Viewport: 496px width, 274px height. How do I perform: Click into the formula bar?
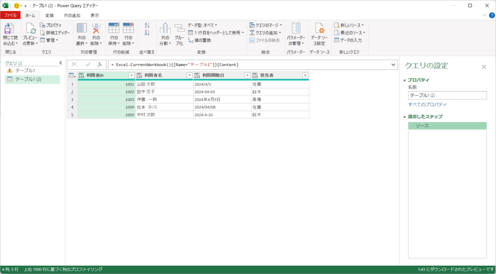click(x=249, y=64)
